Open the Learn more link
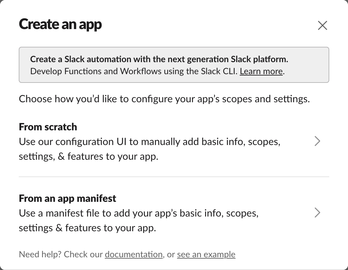Viewport: 348px width, 270px height. point(261,71)
